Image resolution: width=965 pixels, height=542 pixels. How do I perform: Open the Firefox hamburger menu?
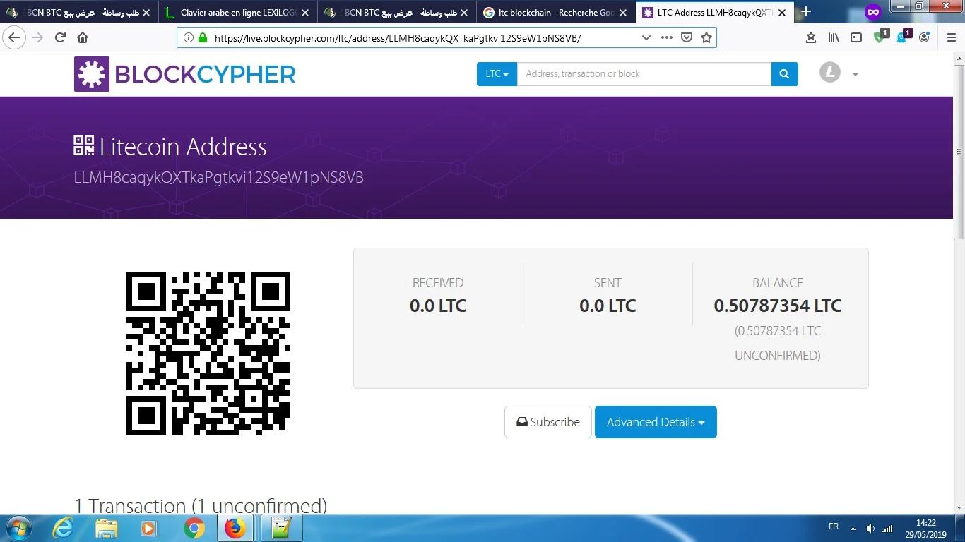[951, 37]
